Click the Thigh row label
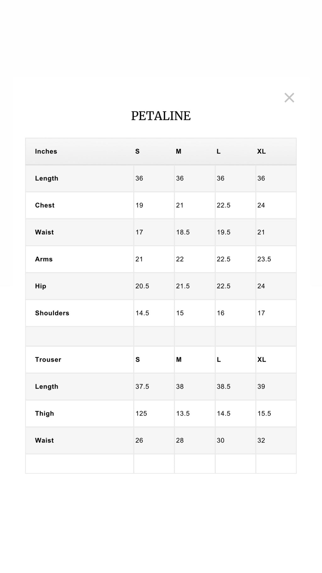Viewport: 322px width, 573px height. (44, 413)
